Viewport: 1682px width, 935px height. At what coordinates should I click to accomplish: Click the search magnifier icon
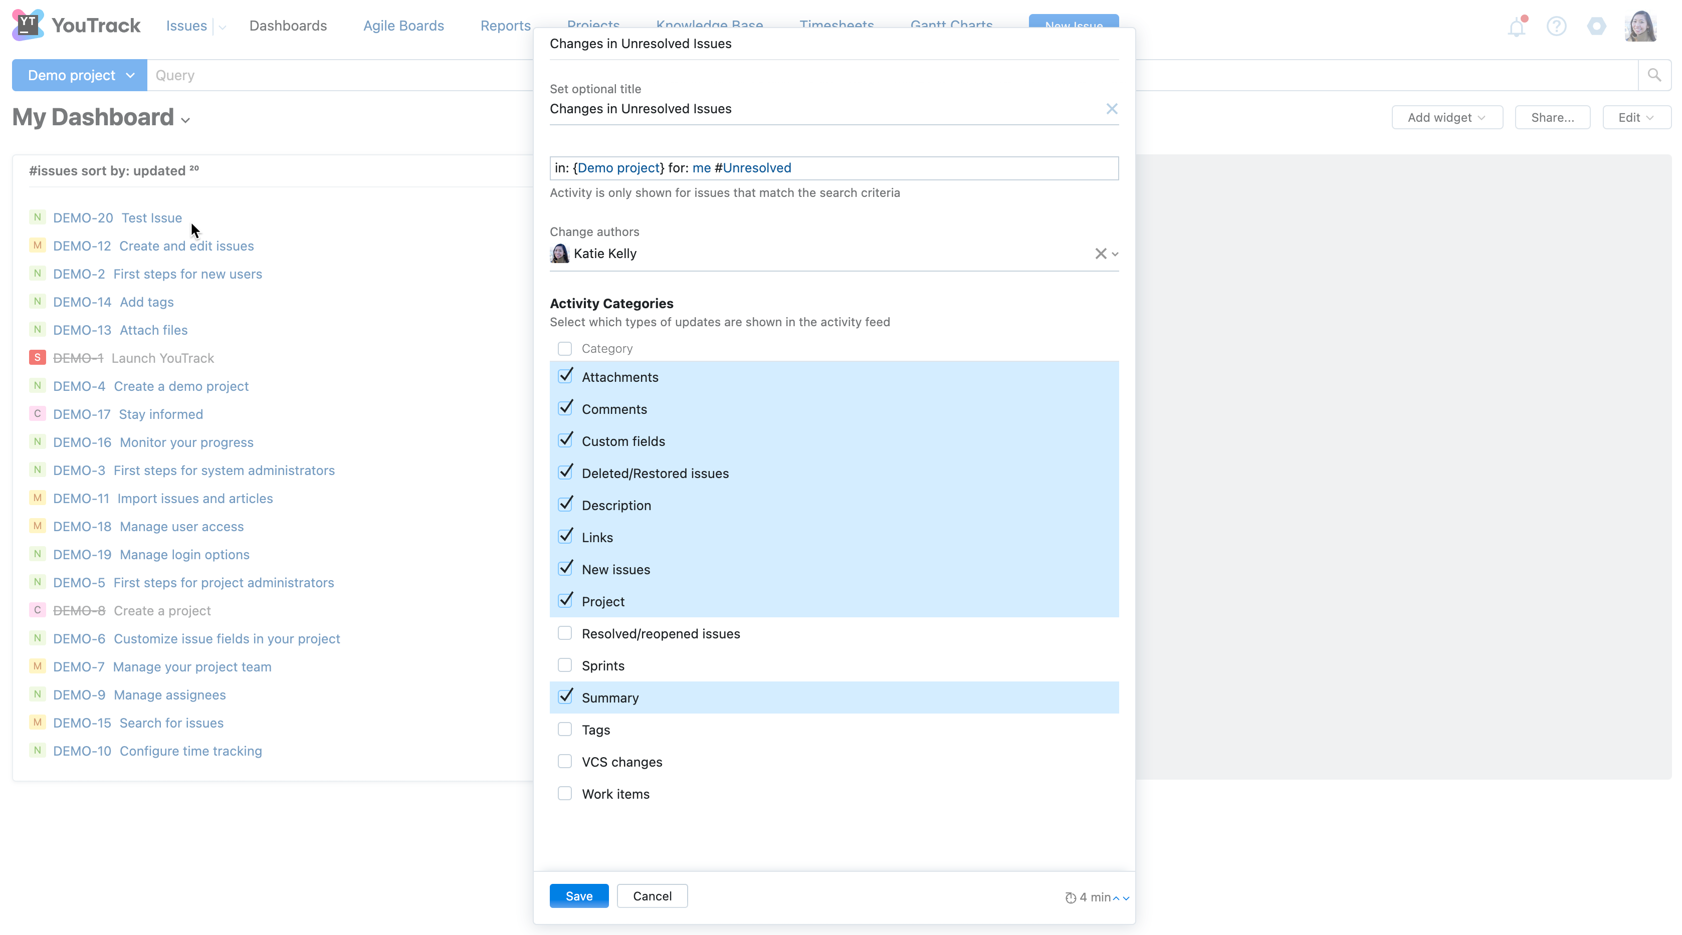point(1654,75)
